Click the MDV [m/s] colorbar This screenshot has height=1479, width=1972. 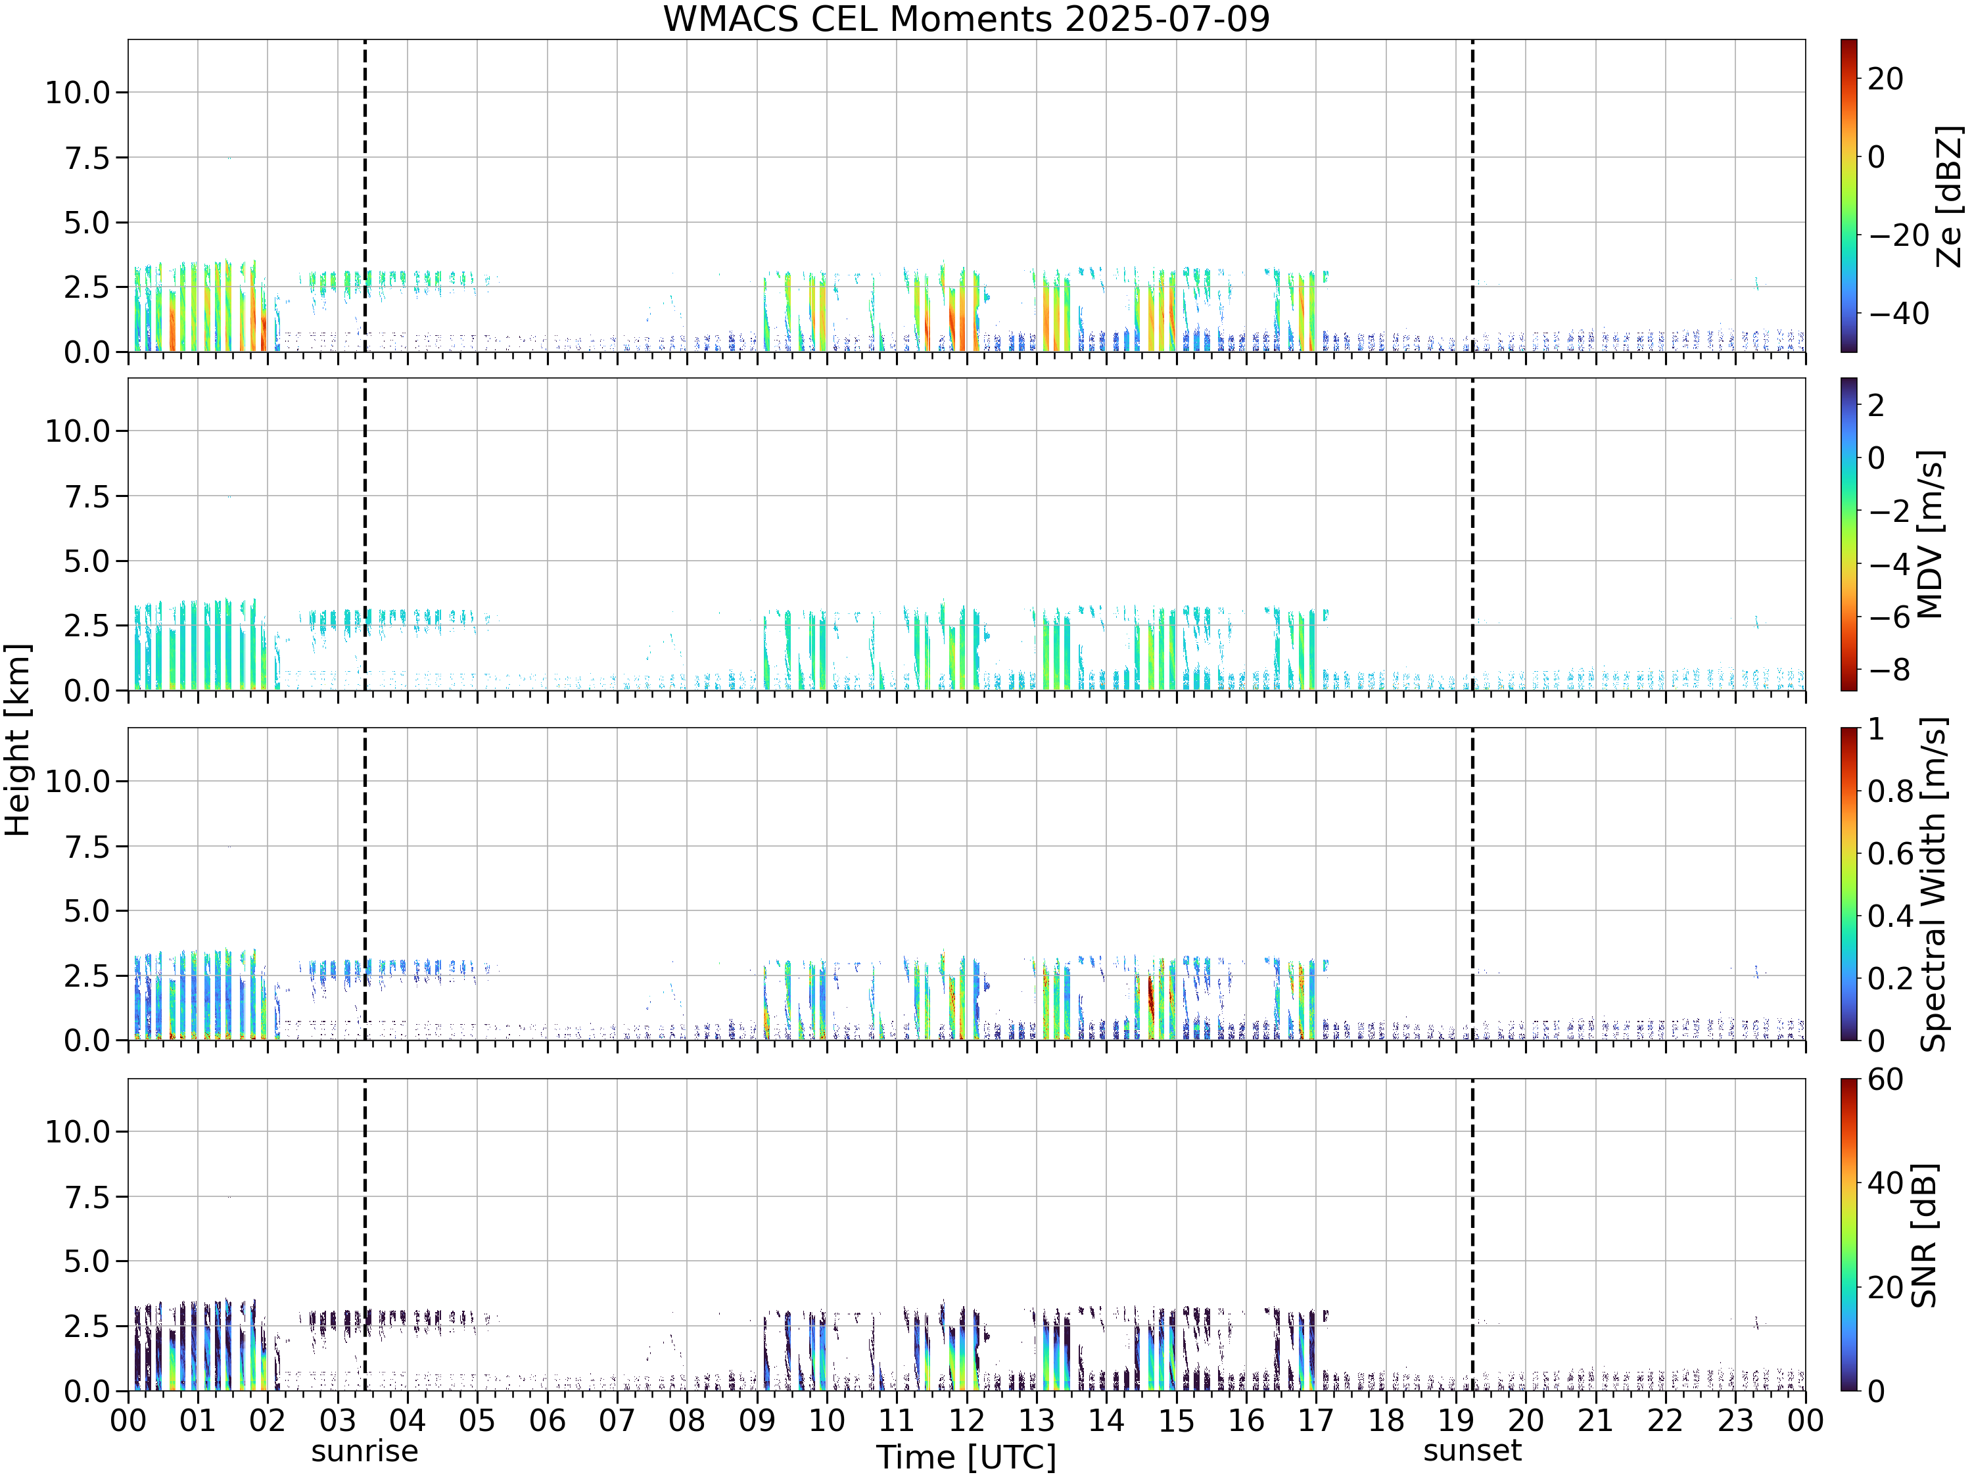point(1849,534)
